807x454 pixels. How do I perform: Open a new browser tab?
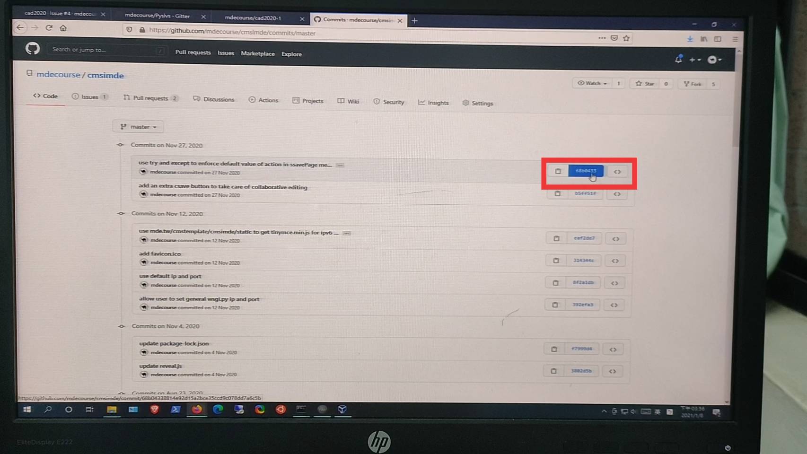coord(414,20)
